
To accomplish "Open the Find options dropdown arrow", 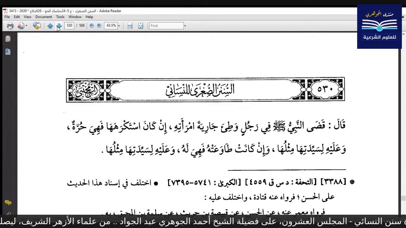I will (x=185, y=26).
